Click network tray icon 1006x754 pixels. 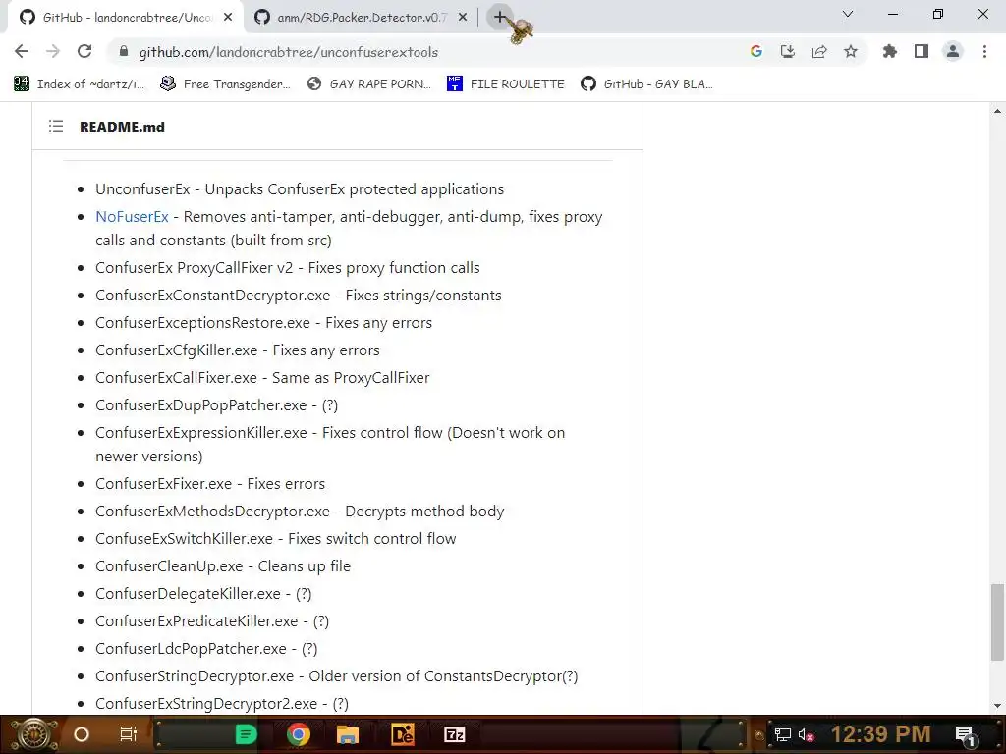(783, 734)
